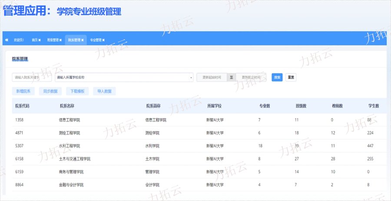Click major count 18 in 5307 row
391x201 pixels.
pos(260,146)
